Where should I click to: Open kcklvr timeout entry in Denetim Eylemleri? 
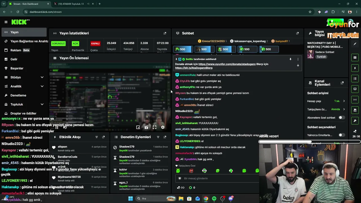tap(140, 171)
